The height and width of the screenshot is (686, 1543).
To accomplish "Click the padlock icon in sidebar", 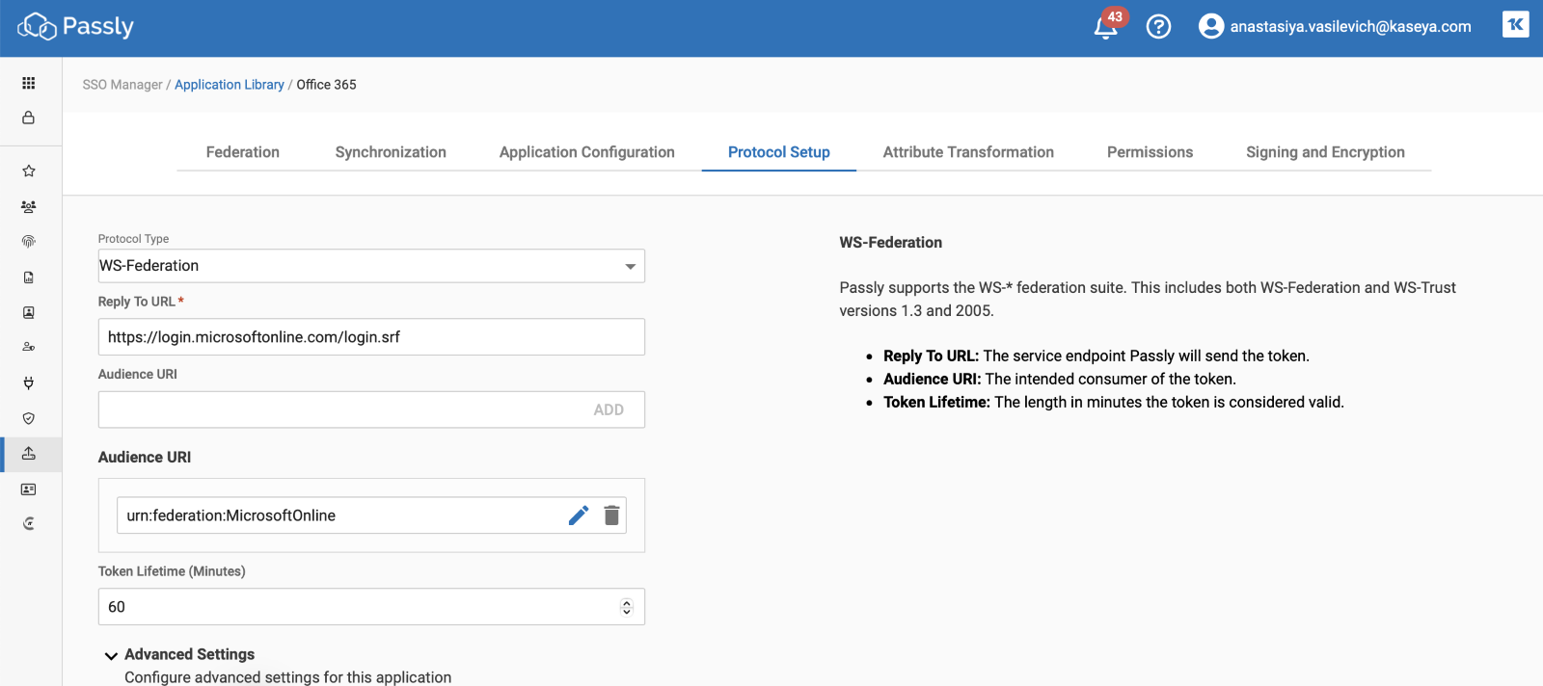I will coord(29,118).
